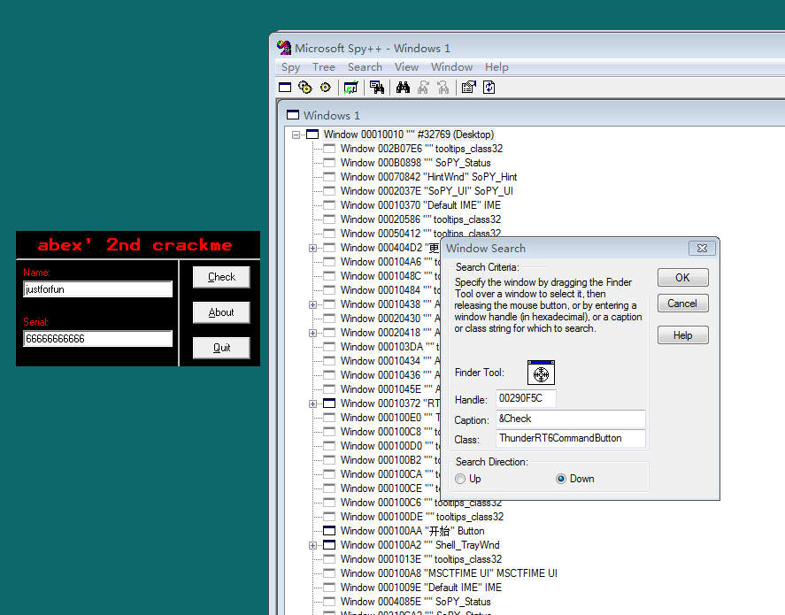Open the View menu
The height and width of the screenshot is (615, 785).
(406, 67)
